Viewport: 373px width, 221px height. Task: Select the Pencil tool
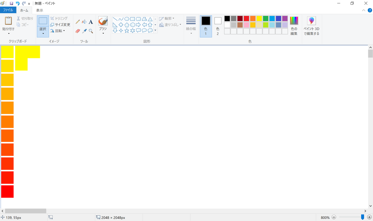click(x=77, y=22)
